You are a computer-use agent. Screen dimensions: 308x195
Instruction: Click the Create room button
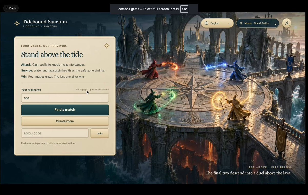click(65, 121)
